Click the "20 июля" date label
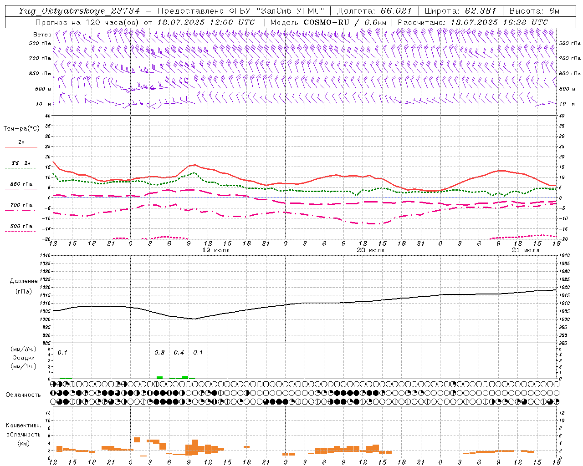 371,250
